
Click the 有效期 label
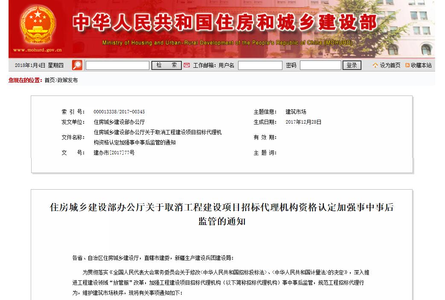coord(265,137)
